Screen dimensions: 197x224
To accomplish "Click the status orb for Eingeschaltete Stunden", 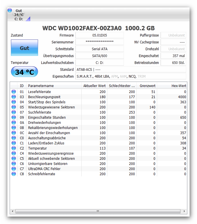I will coord(14,117).
